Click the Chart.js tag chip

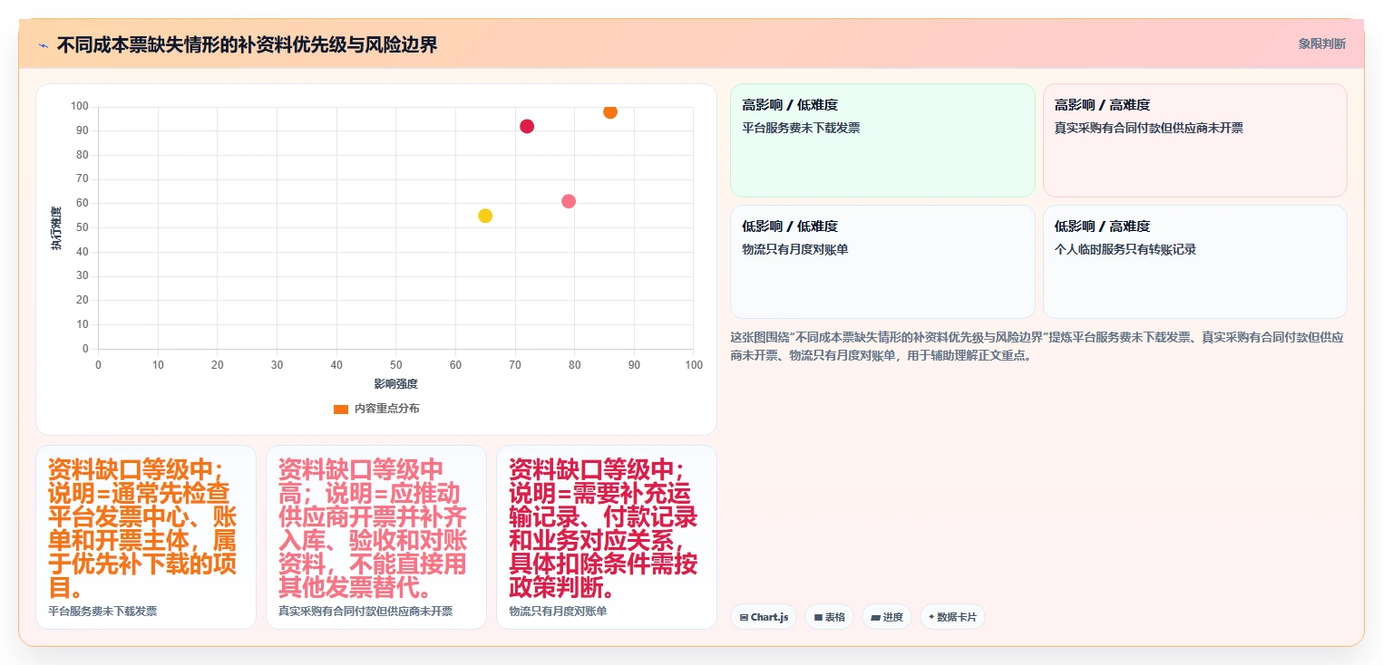coord(764,617)
